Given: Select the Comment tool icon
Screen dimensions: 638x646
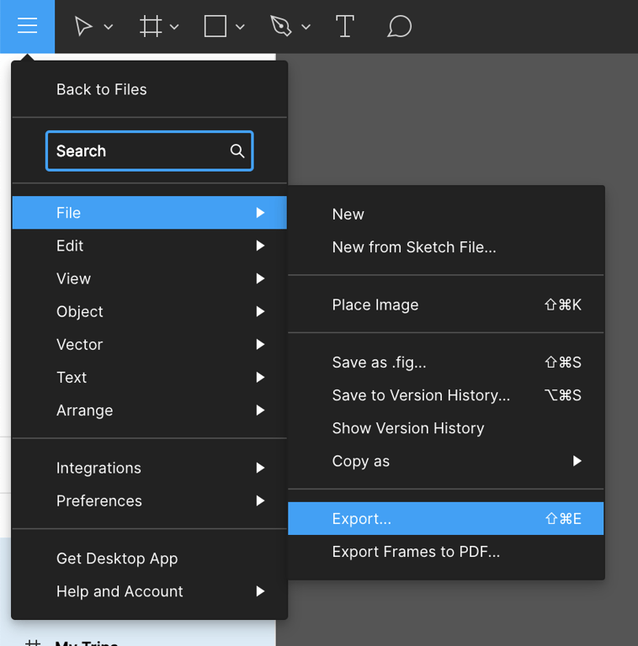Looking at the screenshot, I should [399, 27].
